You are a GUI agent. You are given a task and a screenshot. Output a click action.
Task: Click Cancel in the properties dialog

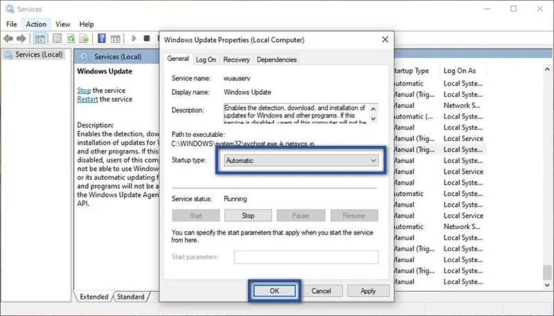tap(321, 291)
